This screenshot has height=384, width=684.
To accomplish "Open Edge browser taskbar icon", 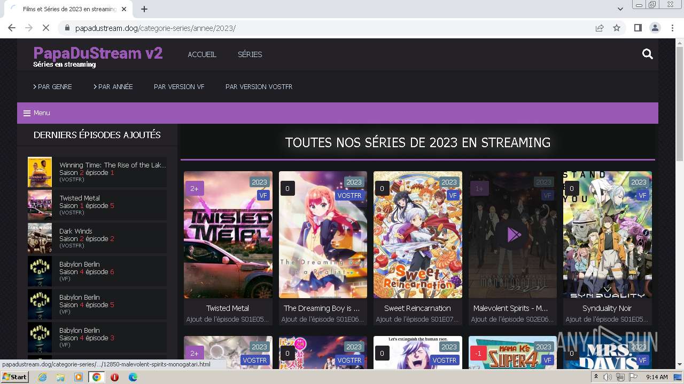I will point(133,377).
